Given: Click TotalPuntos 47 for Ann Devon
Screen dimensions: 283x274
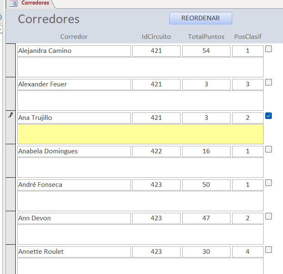Looking at the screenshot, I should [x=206, y=218].
